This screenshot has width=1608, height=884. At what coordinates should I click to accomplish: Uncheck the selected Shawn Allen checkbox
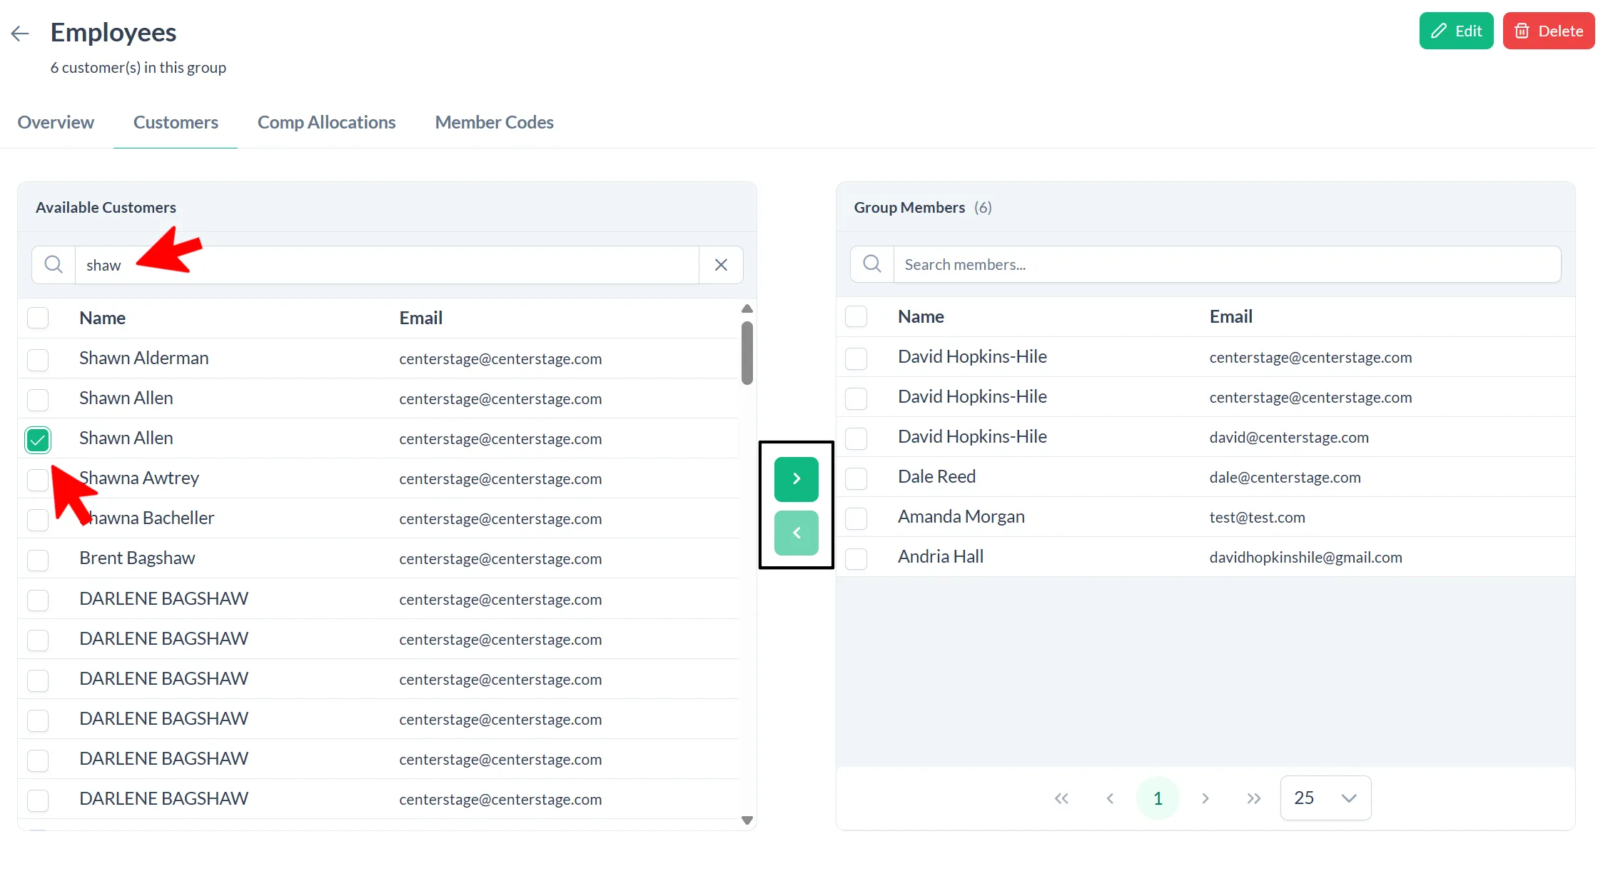click(38, 439)
